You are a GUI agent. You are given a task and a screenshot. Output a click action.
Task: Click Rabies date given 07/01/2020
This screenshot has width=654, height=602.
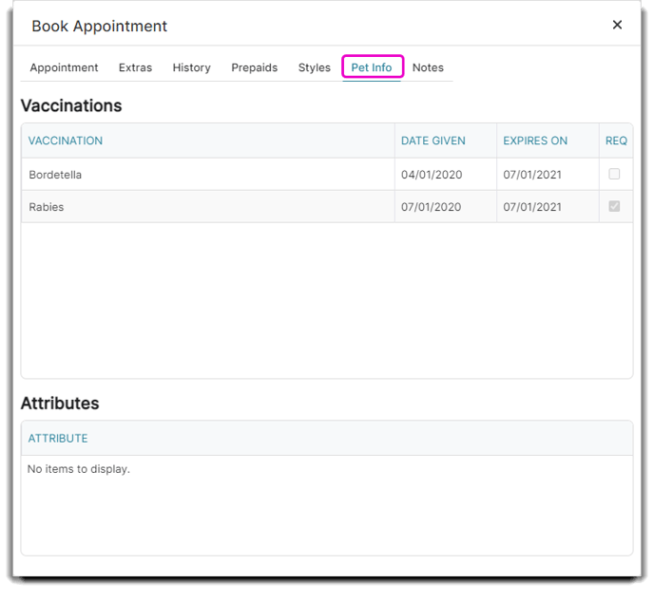pyautogui.click(x=432, y=207)
